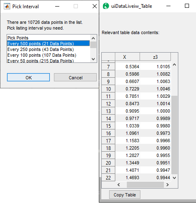Click z3 cell value 0.9966

click(x=155, y=141)
